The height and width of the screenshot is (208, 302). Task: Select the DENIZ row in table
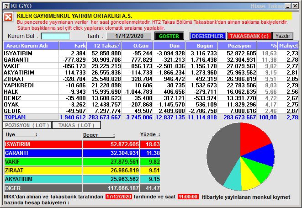151,98
